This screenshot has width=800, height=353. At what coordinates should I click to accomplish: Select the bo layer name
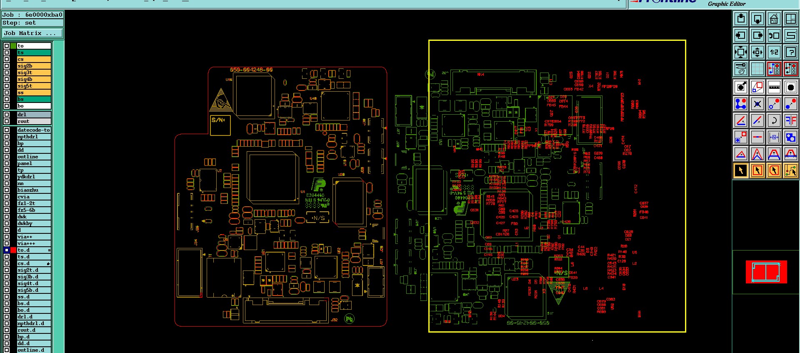point(34,106)
